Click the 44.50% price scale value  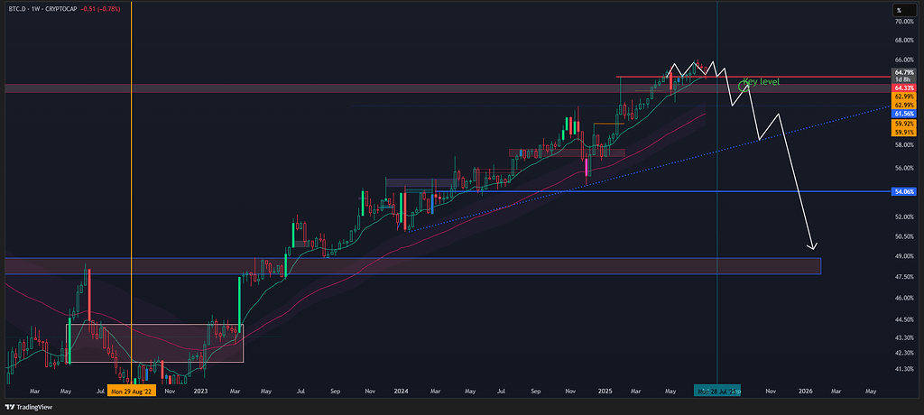pos(904,319)
